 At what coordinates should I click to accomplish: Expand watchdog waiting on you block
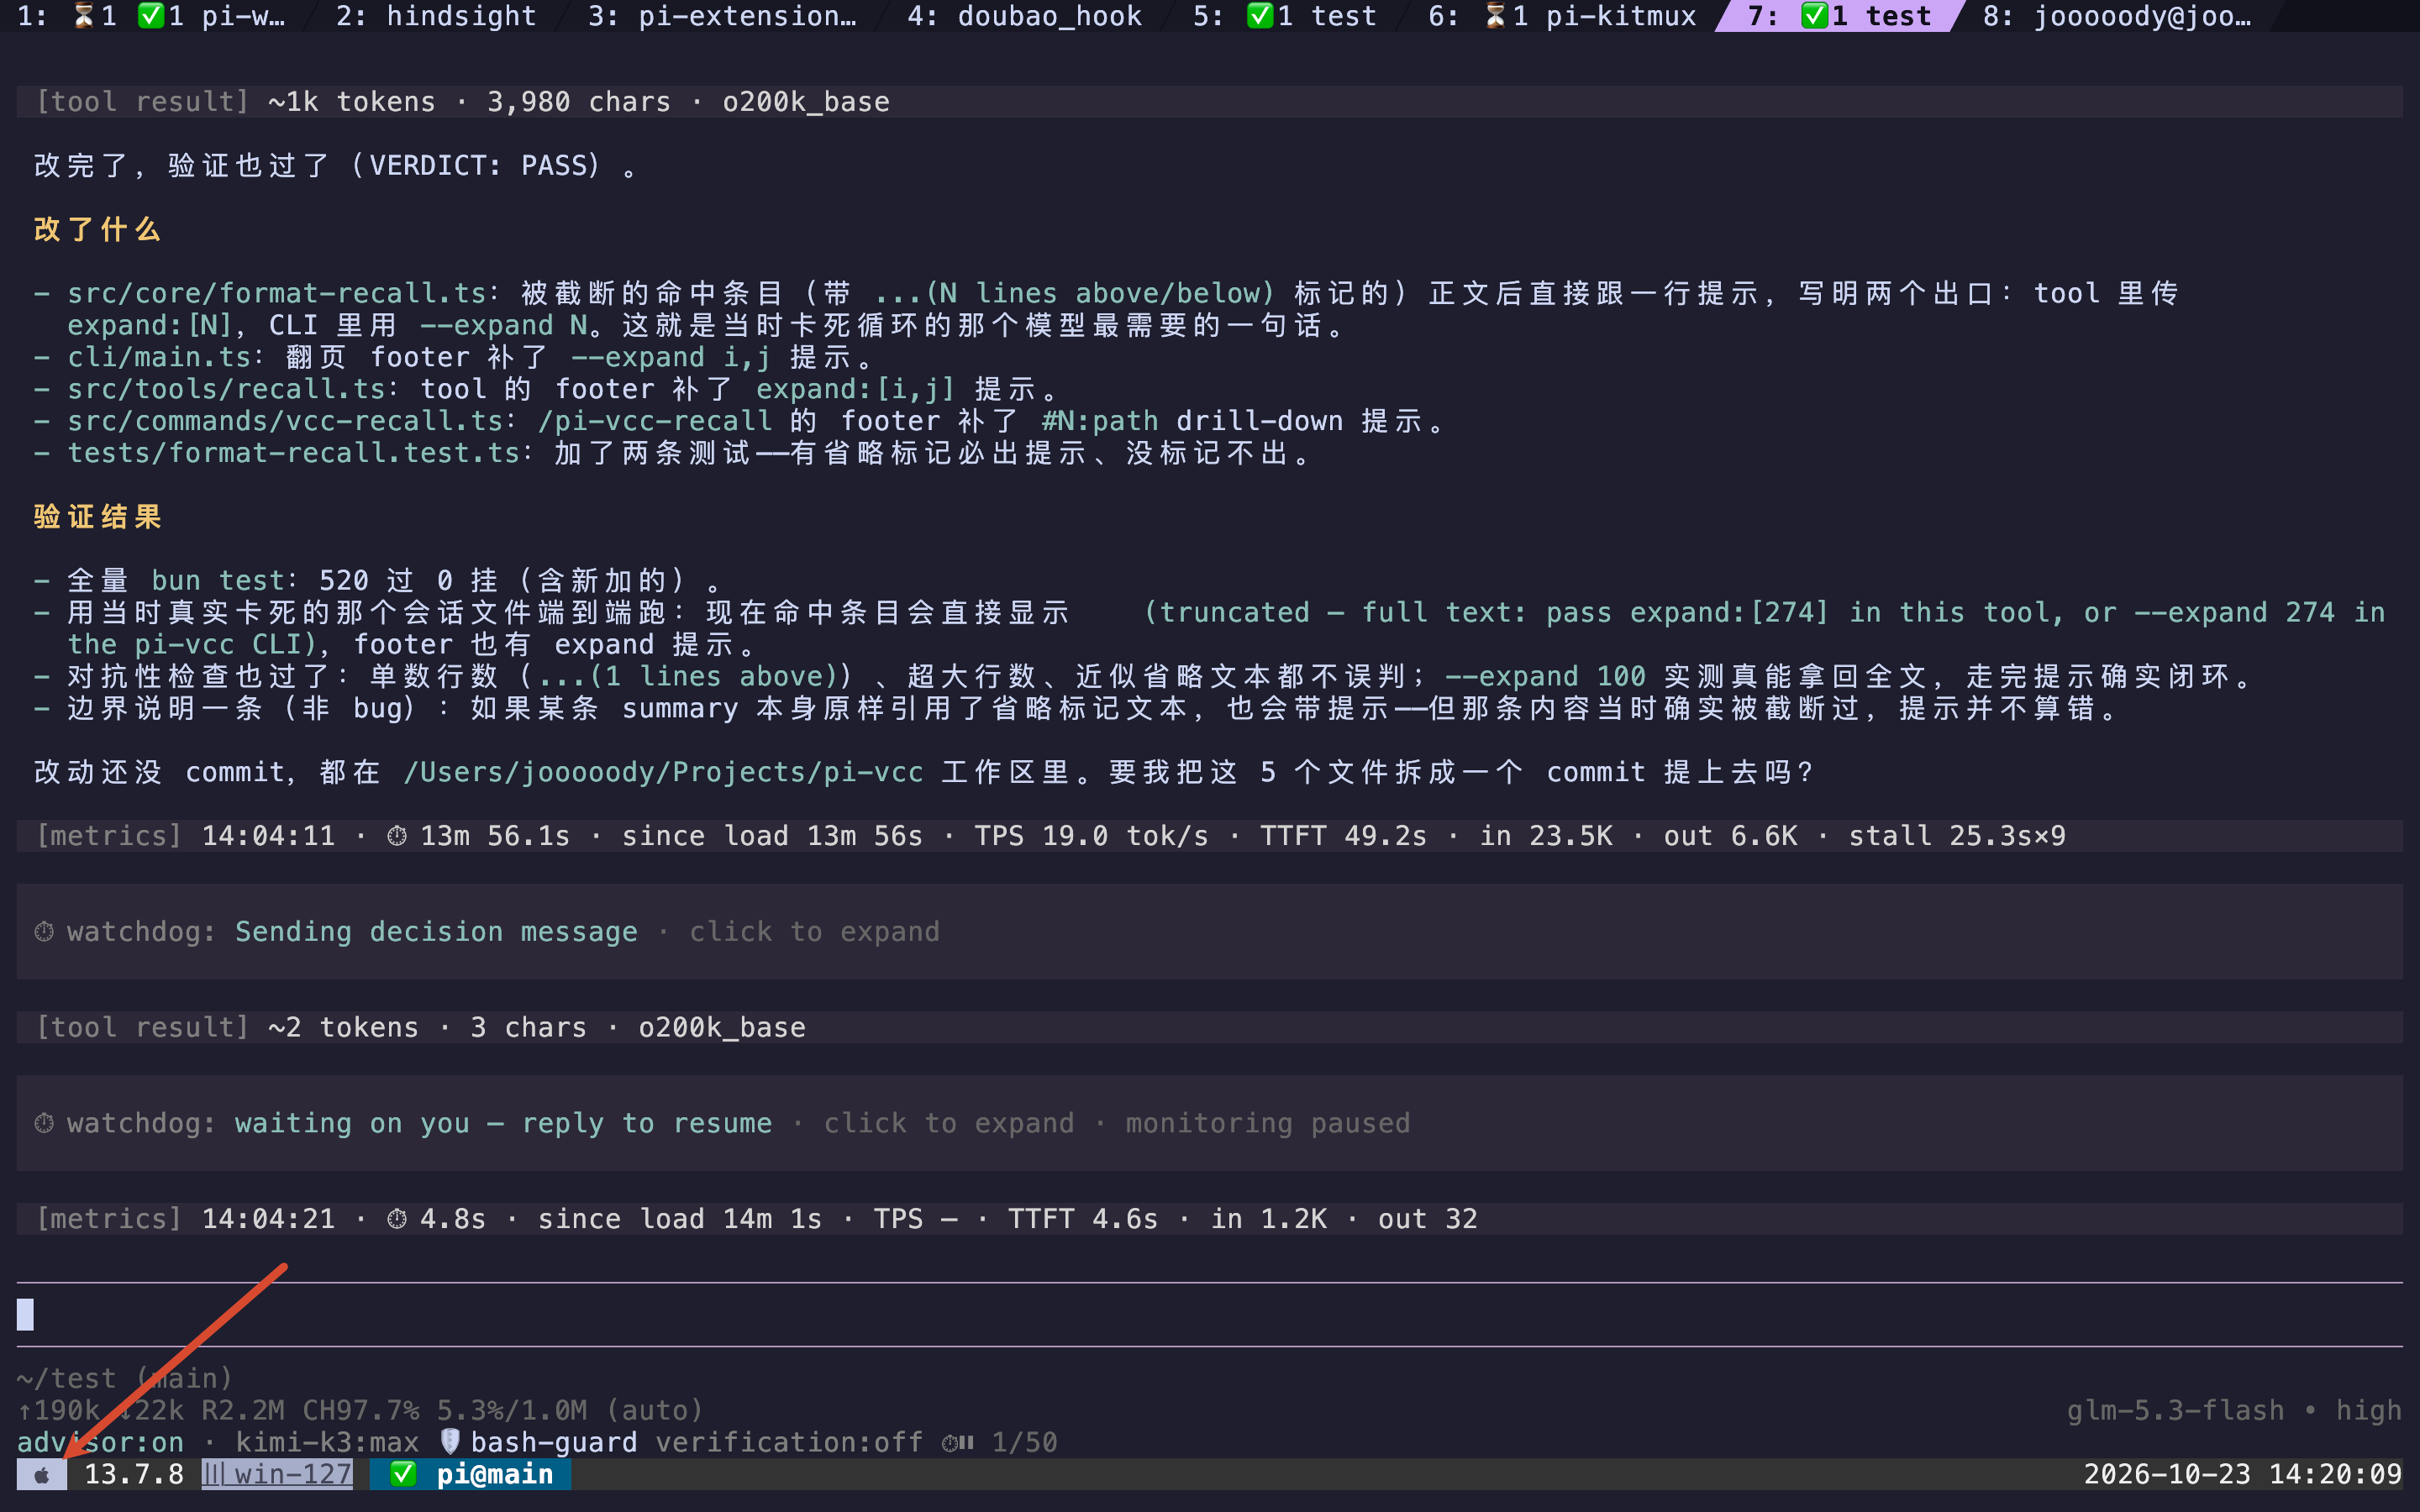tap(1209, 1123)
